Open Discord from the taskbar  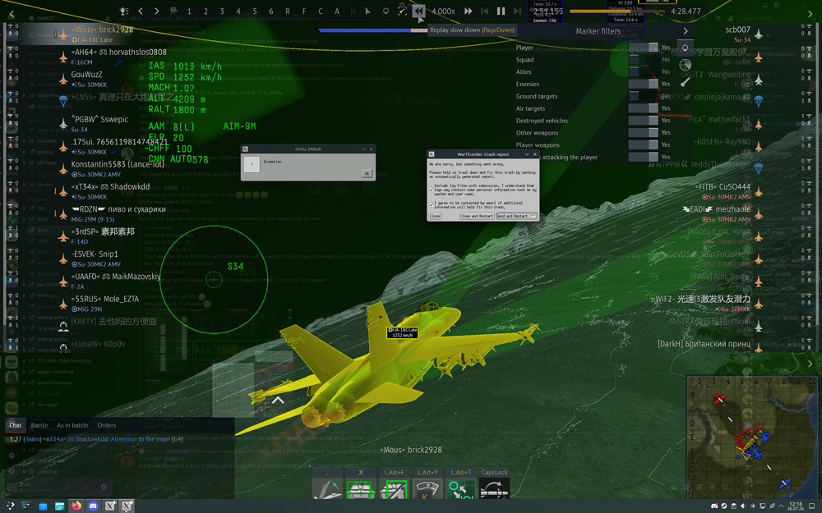(94, 506)
